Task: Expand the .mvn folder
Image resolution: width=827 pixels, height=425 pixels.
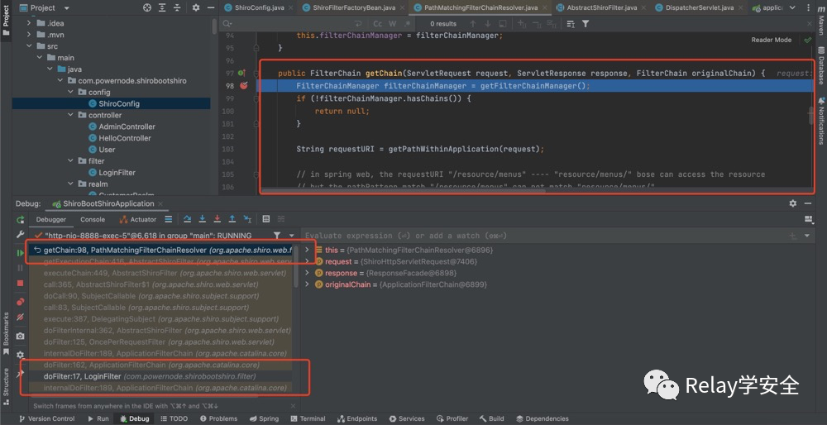Action: pos(29,35)
